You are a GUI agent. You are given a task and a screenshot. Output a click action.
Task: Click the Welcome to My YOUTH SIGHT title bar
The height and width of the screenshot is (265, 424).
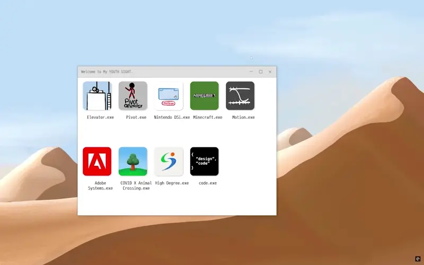click(159, 72)
